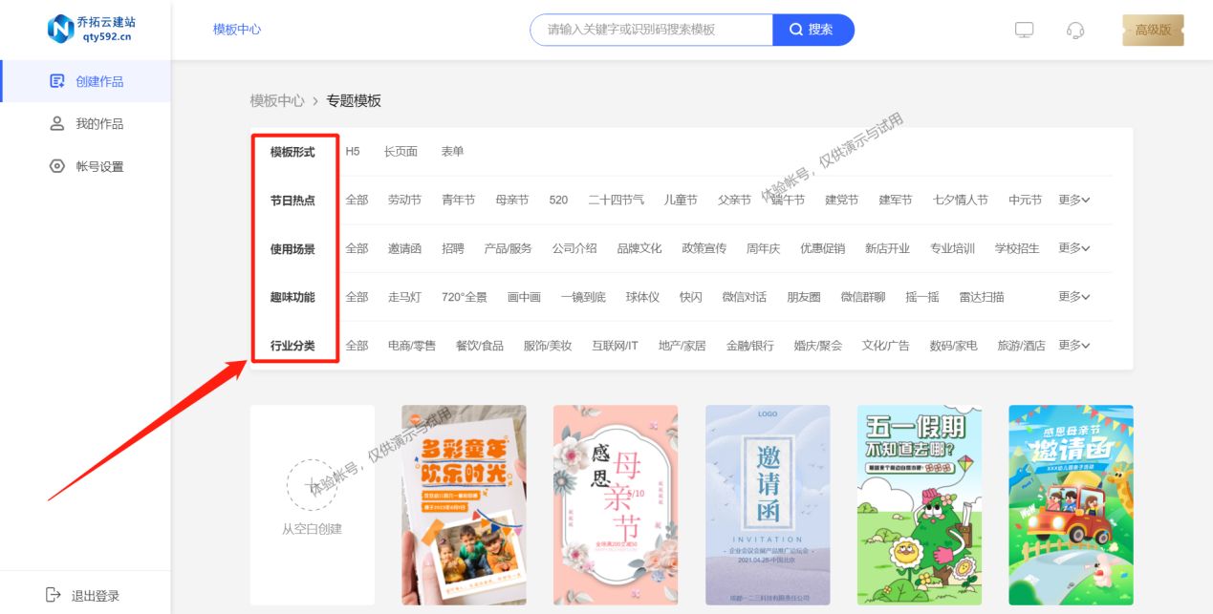Select the 七夕情人节 holiday filter
1213x614 pixels.
(x=961, y=200)
